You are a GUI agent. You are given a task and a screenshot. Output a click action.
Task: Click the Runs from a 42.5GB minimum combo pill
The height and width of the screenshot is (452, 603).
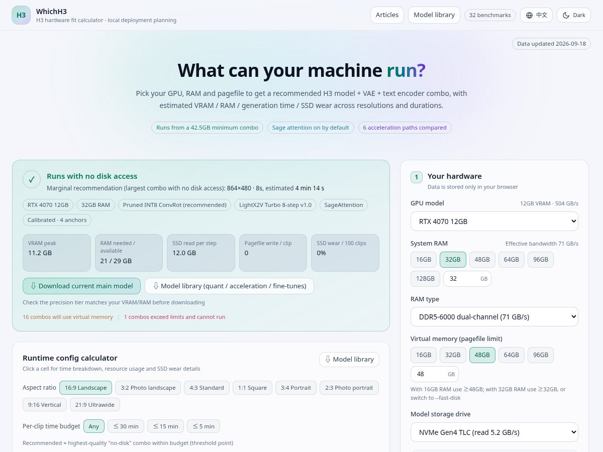tap(207, 128)
